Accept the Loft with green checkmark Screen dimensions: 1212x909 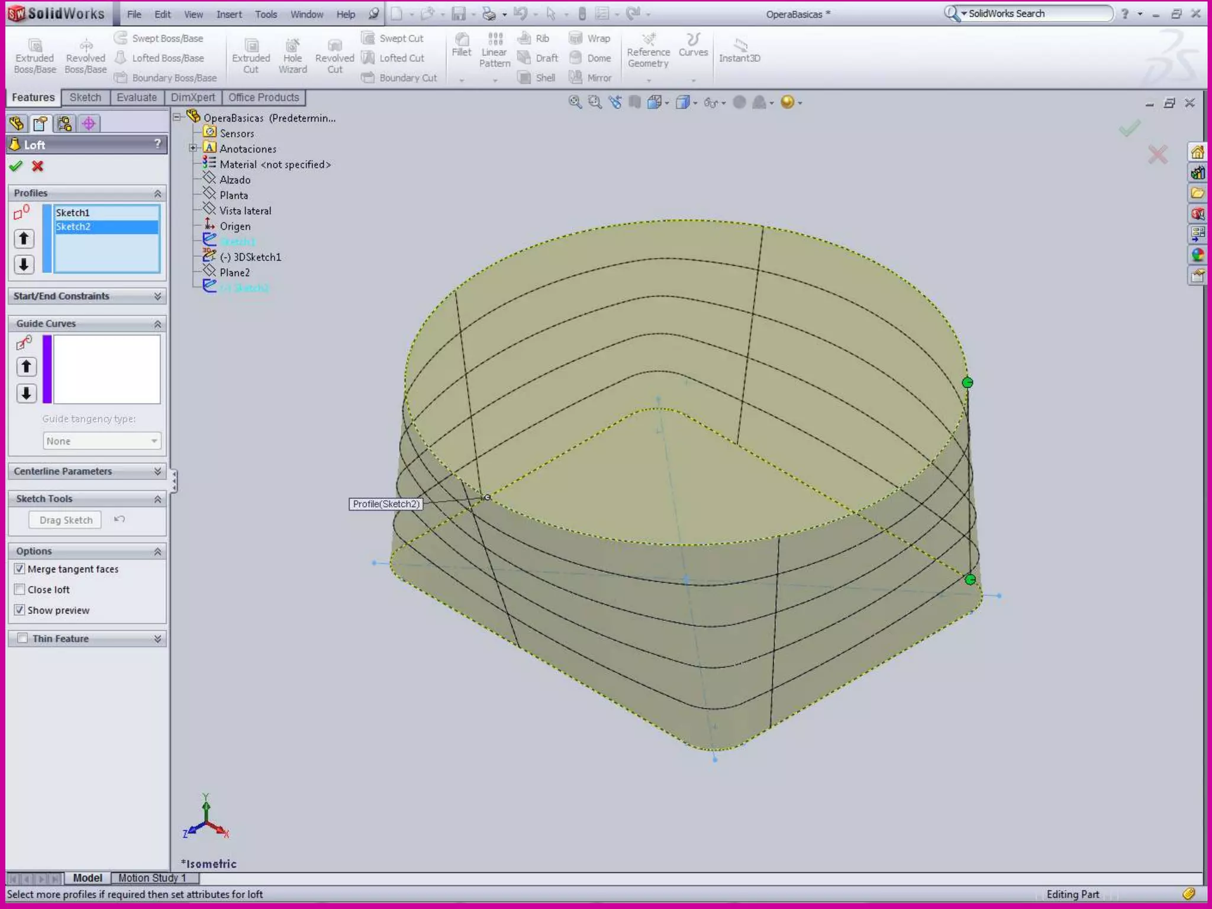[x=16, y=166]
